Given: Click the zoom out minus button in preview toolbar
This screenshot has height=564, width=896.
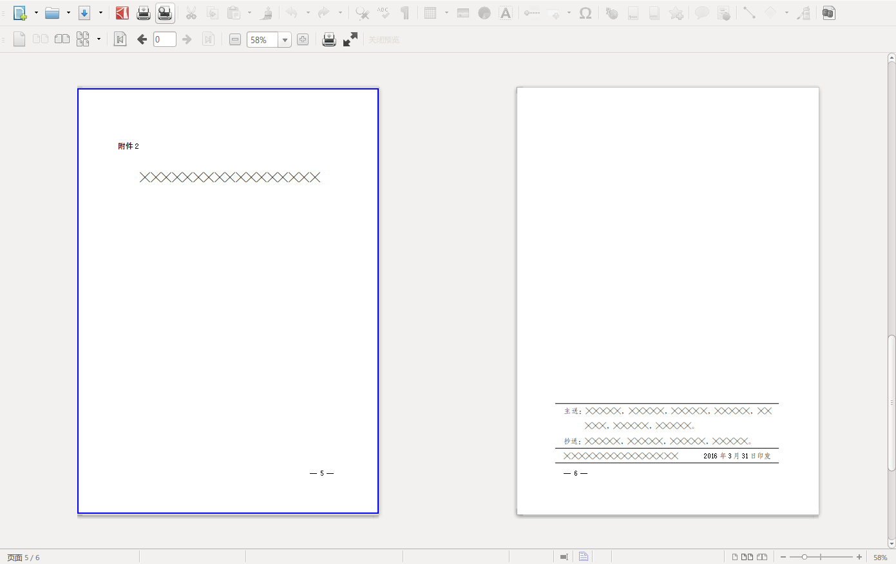Looking at the screenshot, I should point(235,39).
